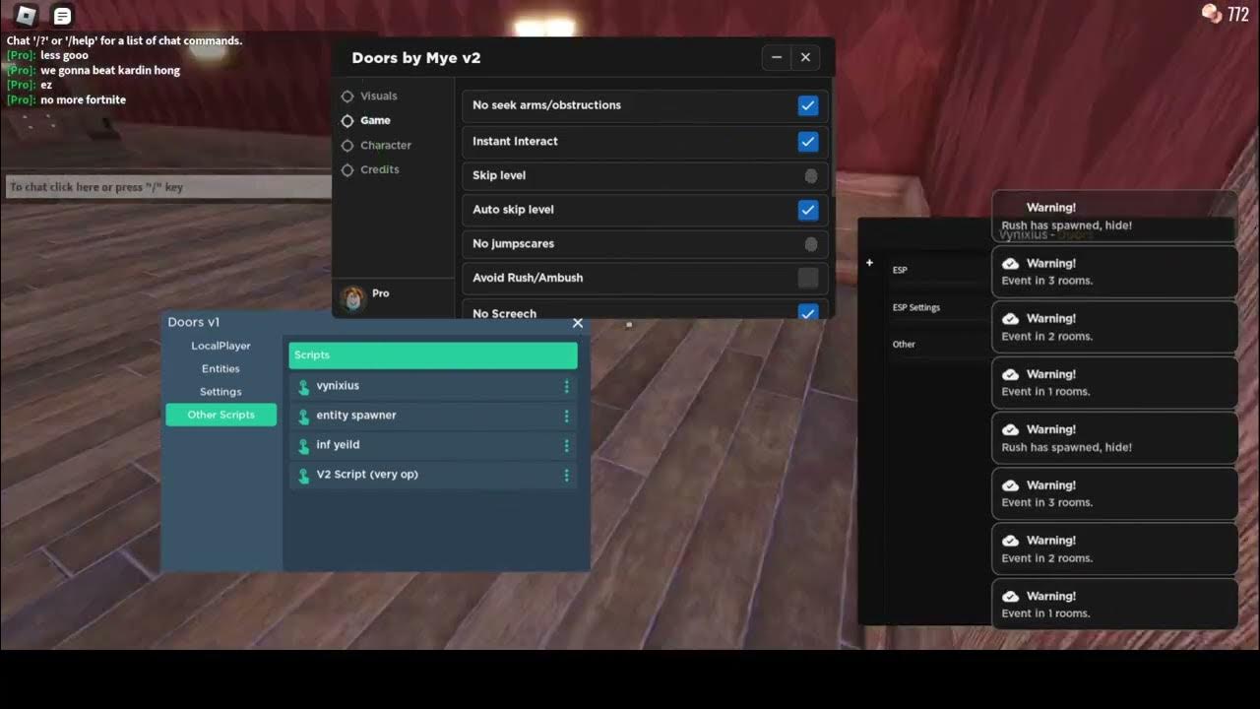Click the person icon beside V2 Script
Image resolution: width=1260 pixels, height=709 pixels.
[303, 475]
